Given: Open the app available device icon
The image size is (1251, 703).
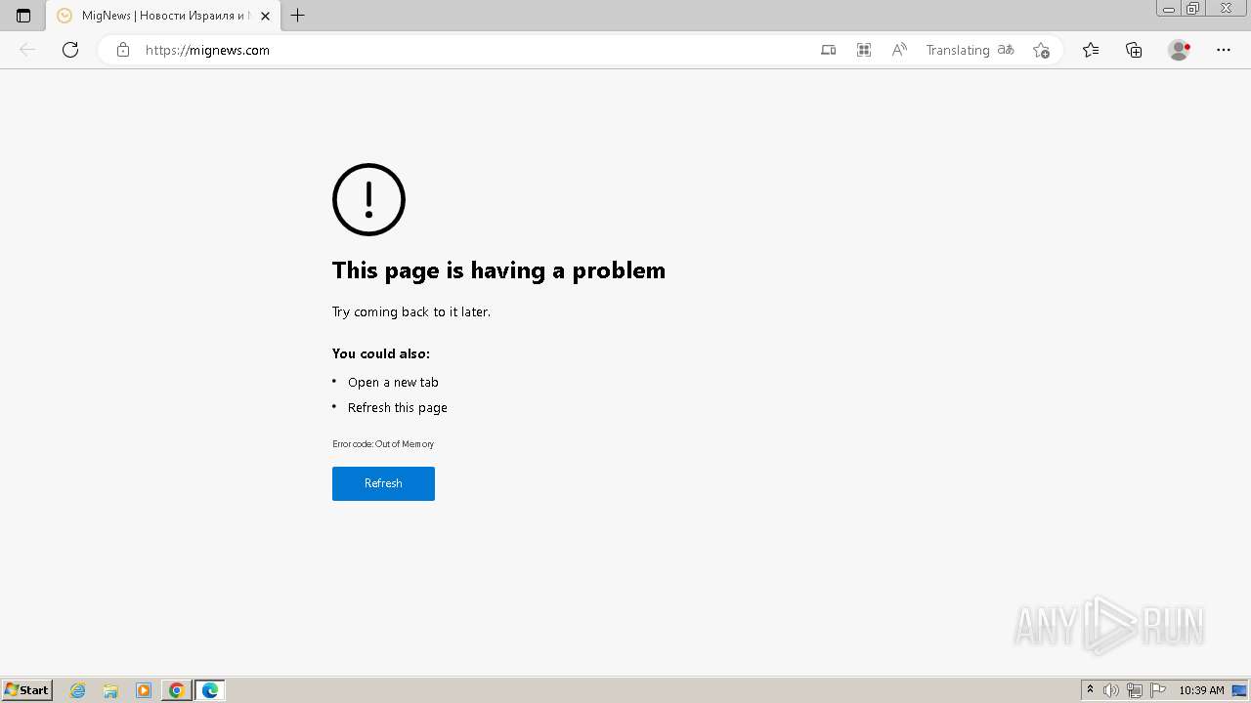Looking at the screenshot, I should click(x=828, y=50).
